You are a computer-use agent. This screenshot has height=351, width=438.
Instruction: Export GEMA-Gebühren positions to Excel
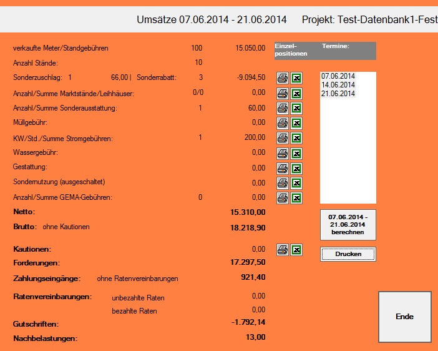coord(297,197)
